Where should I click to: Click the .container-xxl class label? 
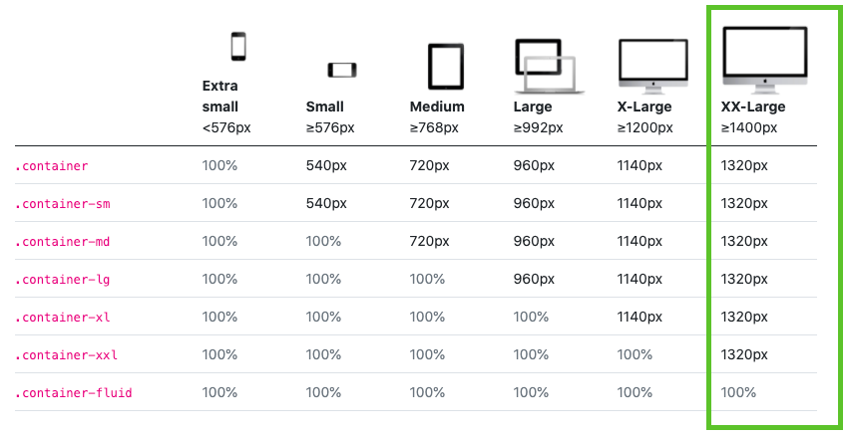(66, 355)
